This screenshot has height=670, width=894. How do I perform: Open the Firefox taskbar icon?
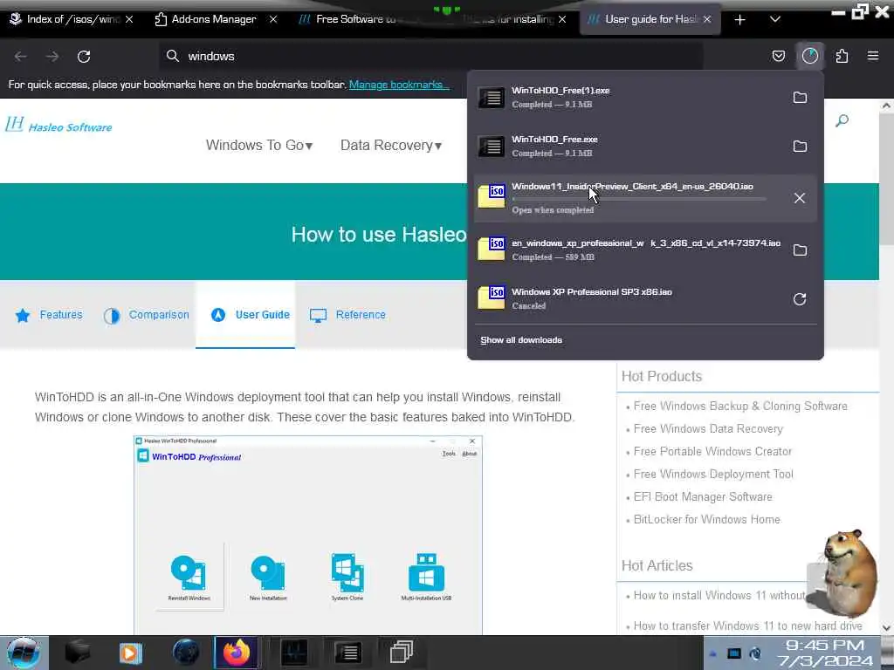(236, 653)
